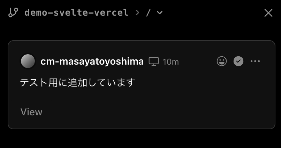Open the comment's more options menu
The width and height of the screenshot is (281, 148).
(x=255, y=61)
